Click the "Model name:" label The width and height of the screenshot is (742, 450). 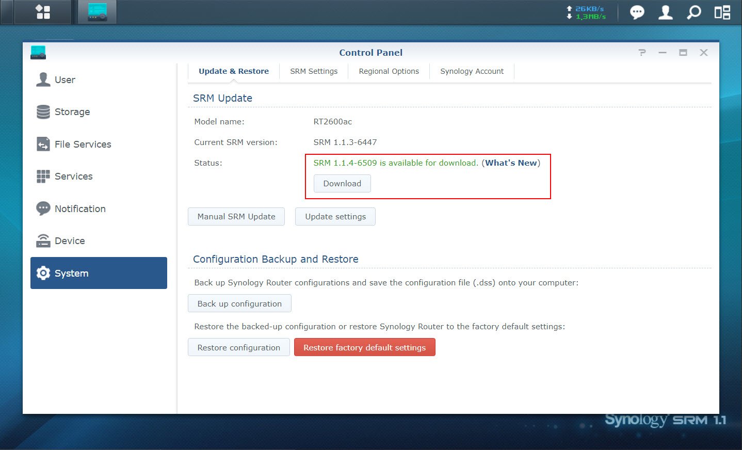pyautogui.click(x=219, y=121)
